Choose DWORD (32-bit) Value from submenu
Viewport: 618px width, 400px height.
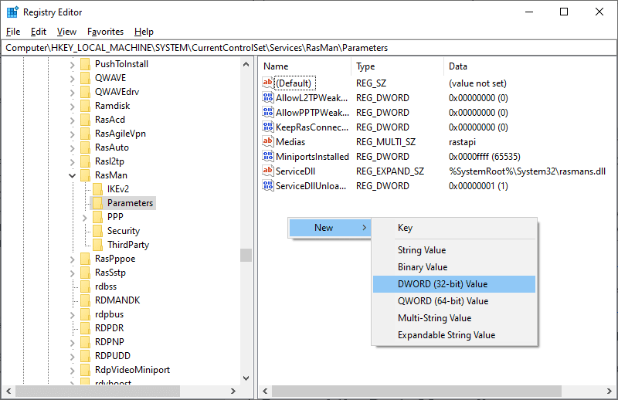[443, 284]
